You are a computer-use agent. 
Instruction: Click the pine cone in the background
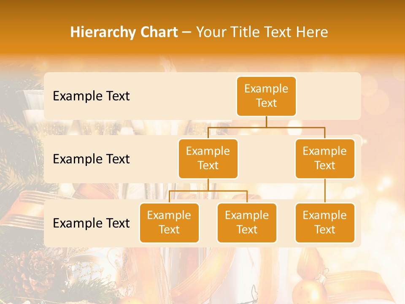(x=34, y=270)
